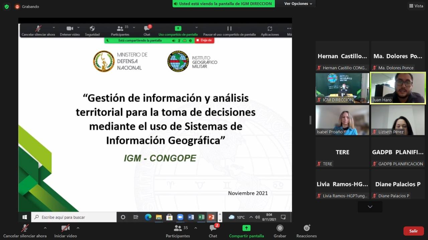
Task: Click the green encryption shield icon
Action: 7,7
